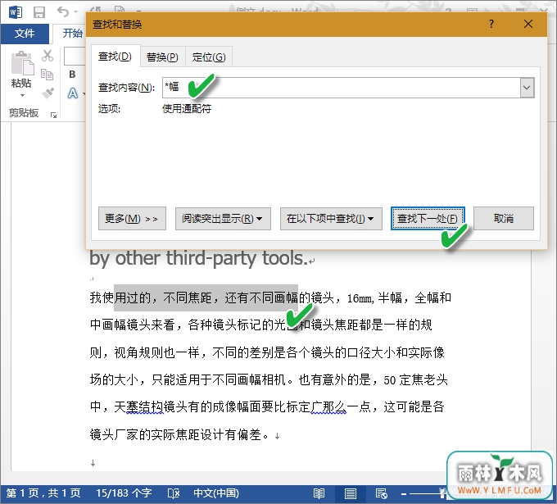Open the 定位(G) Go To tab
This screenshot has width=557, height=504.
(209, 57)
